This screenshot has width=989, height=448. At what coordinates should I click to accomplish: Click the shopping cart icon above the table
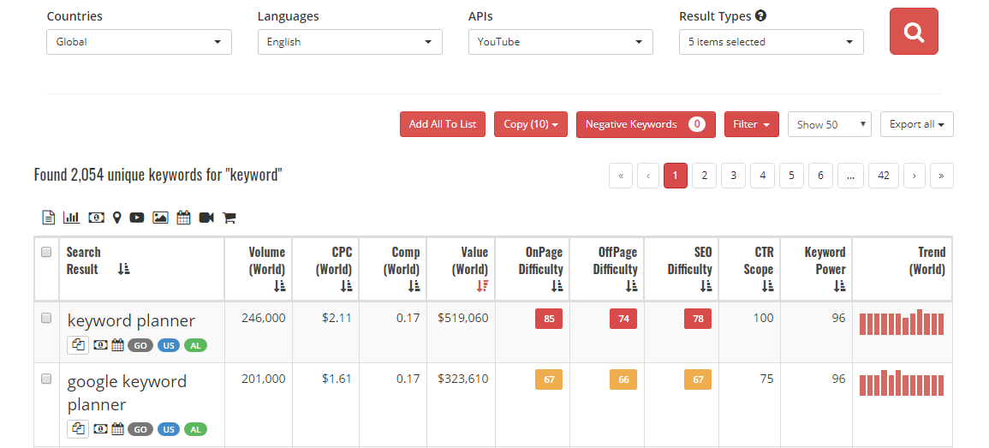point(229,218)
